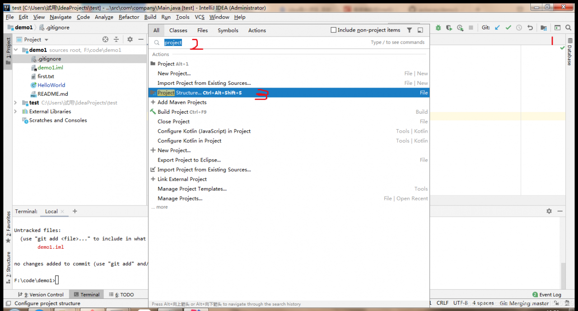Viewport: 578px width, 311px height.
Task: Open Project panel gear settings
Action: pos(130,40)
